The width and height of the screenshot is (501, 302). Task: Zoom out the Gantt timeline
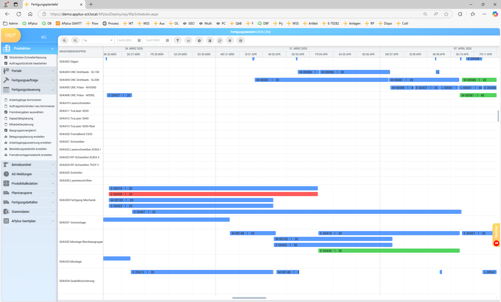click(75, 41)
